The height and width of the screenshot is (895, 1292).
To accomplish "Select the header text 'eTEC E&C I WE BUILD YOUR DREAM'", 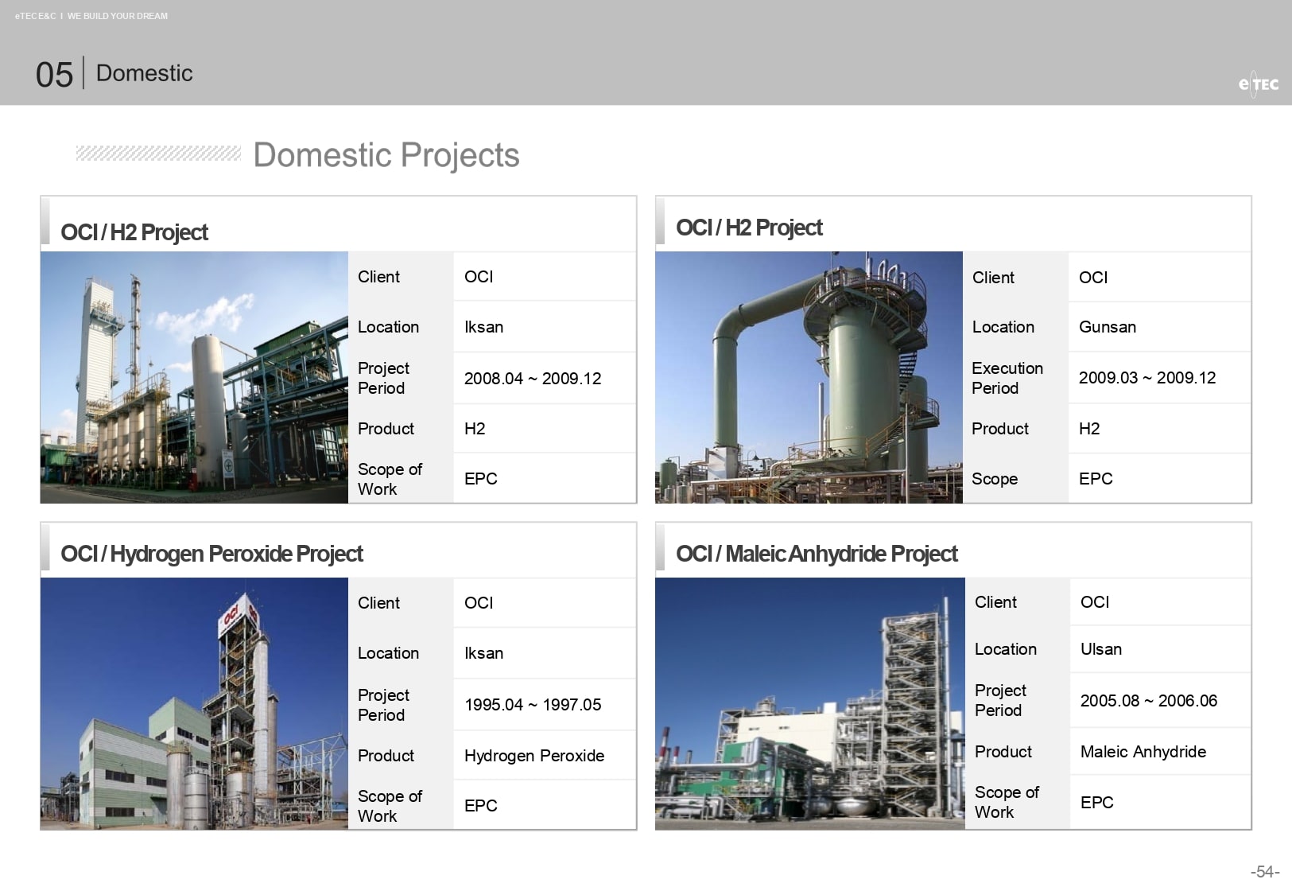I will 91,16.
